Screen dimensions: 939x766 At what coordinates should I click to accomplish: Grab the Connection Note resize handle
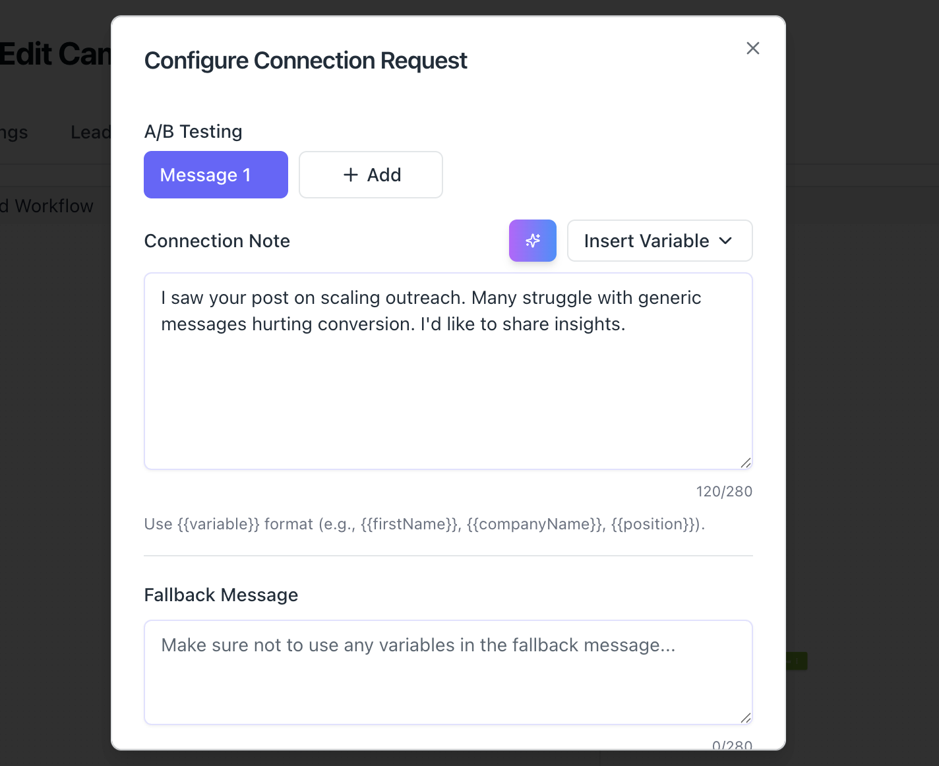pos(746,463)
